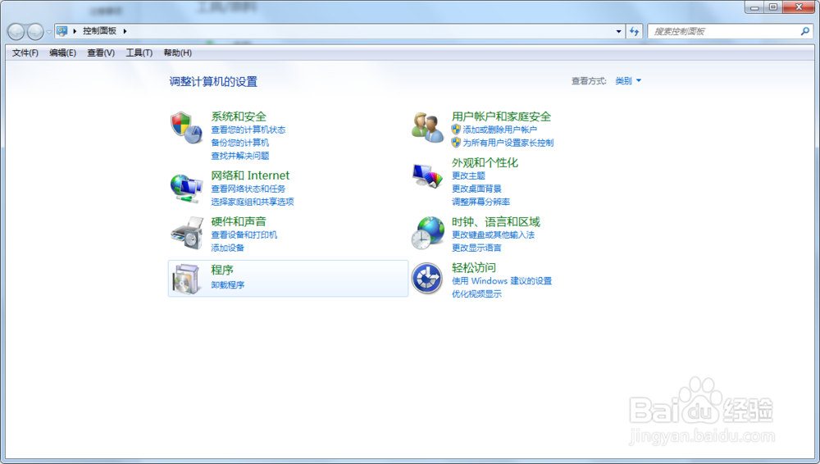
Task: Click 查看您的计算机状态 link
Action: pyautogui.click(x=248, y=130)
